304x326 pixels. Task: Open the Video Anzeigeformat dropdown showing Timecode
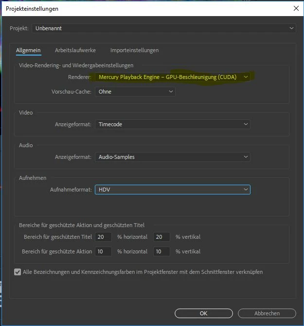173,124
